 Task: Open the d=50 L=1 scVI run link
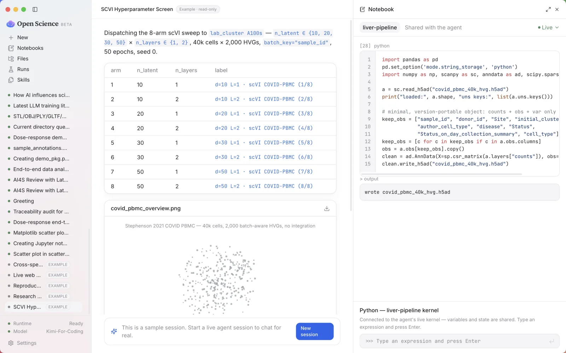coord(264,172)
